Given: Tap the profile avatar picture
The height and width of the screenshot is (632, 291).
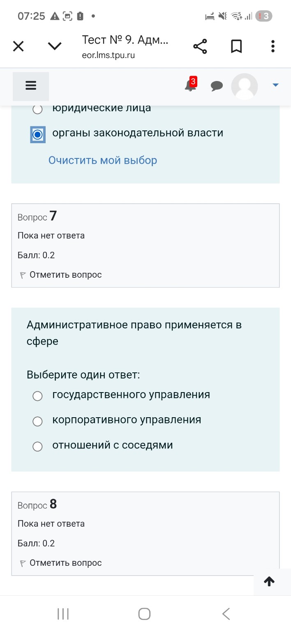Looking at the screenshot, I should 245,86.
